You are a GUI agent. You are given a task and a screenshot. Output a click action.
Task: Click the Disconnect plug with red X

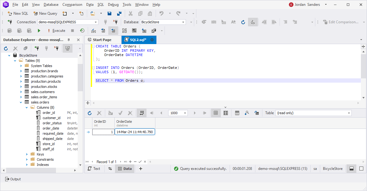pyautogui.click(x=115, y=22)
